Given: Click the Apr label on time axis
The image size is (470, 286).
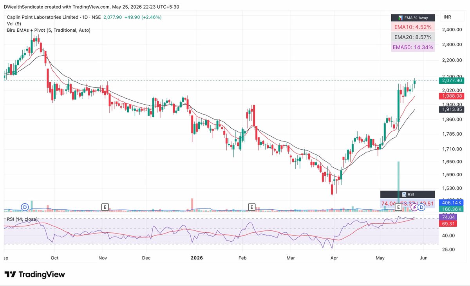Looking at the screenshot, I should [x=334, y=258].
